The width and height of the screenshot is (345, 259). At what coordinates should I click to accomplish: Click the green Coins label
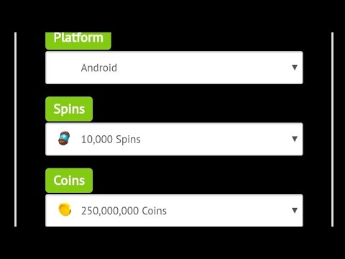(69, 181)
